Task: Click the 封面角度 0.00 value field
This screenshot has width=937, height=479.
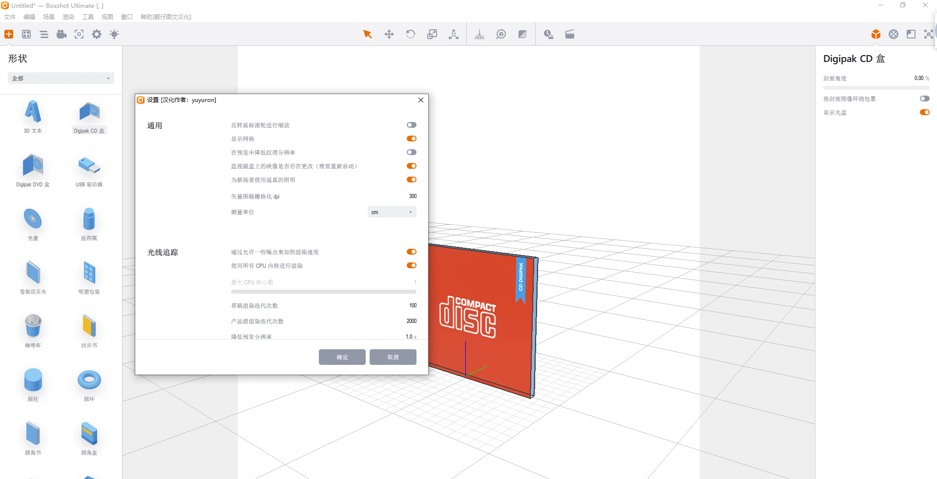Action: [x=919, y=78]
